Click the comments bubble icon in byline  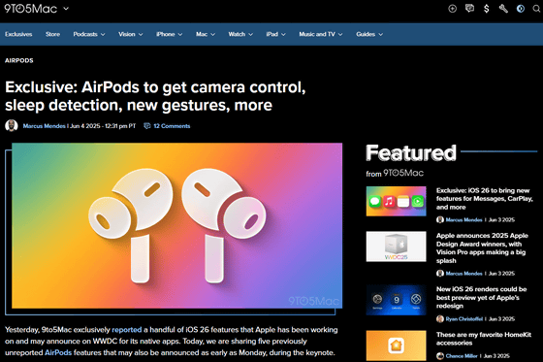click(147, 126)
